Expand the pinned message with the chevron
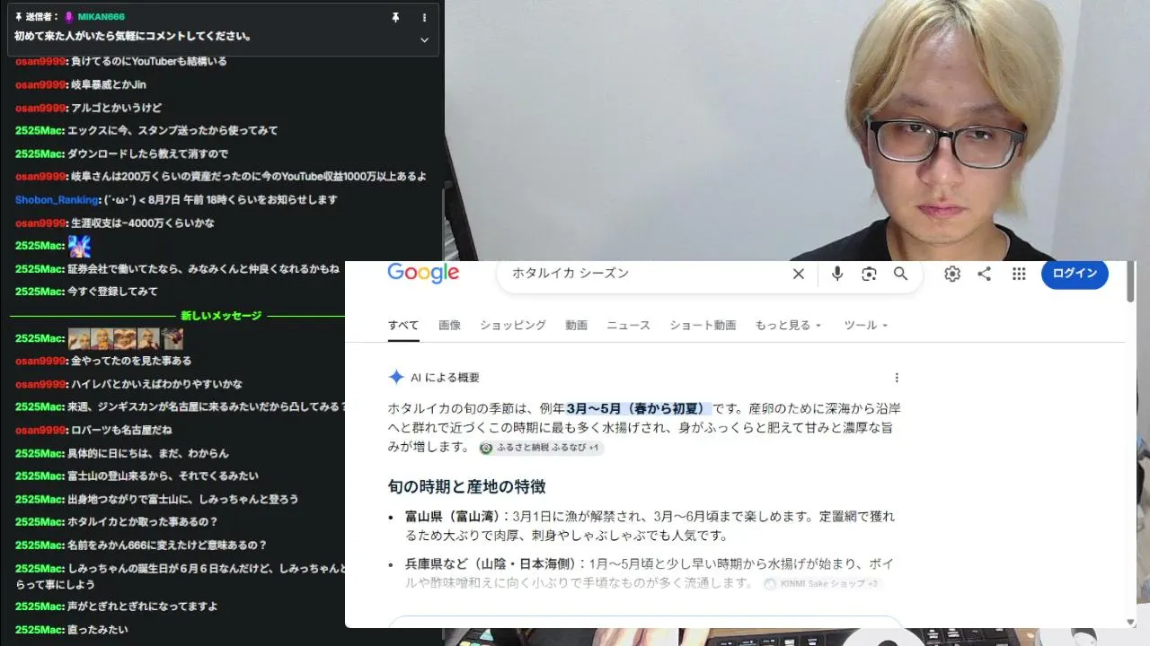 [424, 39]
